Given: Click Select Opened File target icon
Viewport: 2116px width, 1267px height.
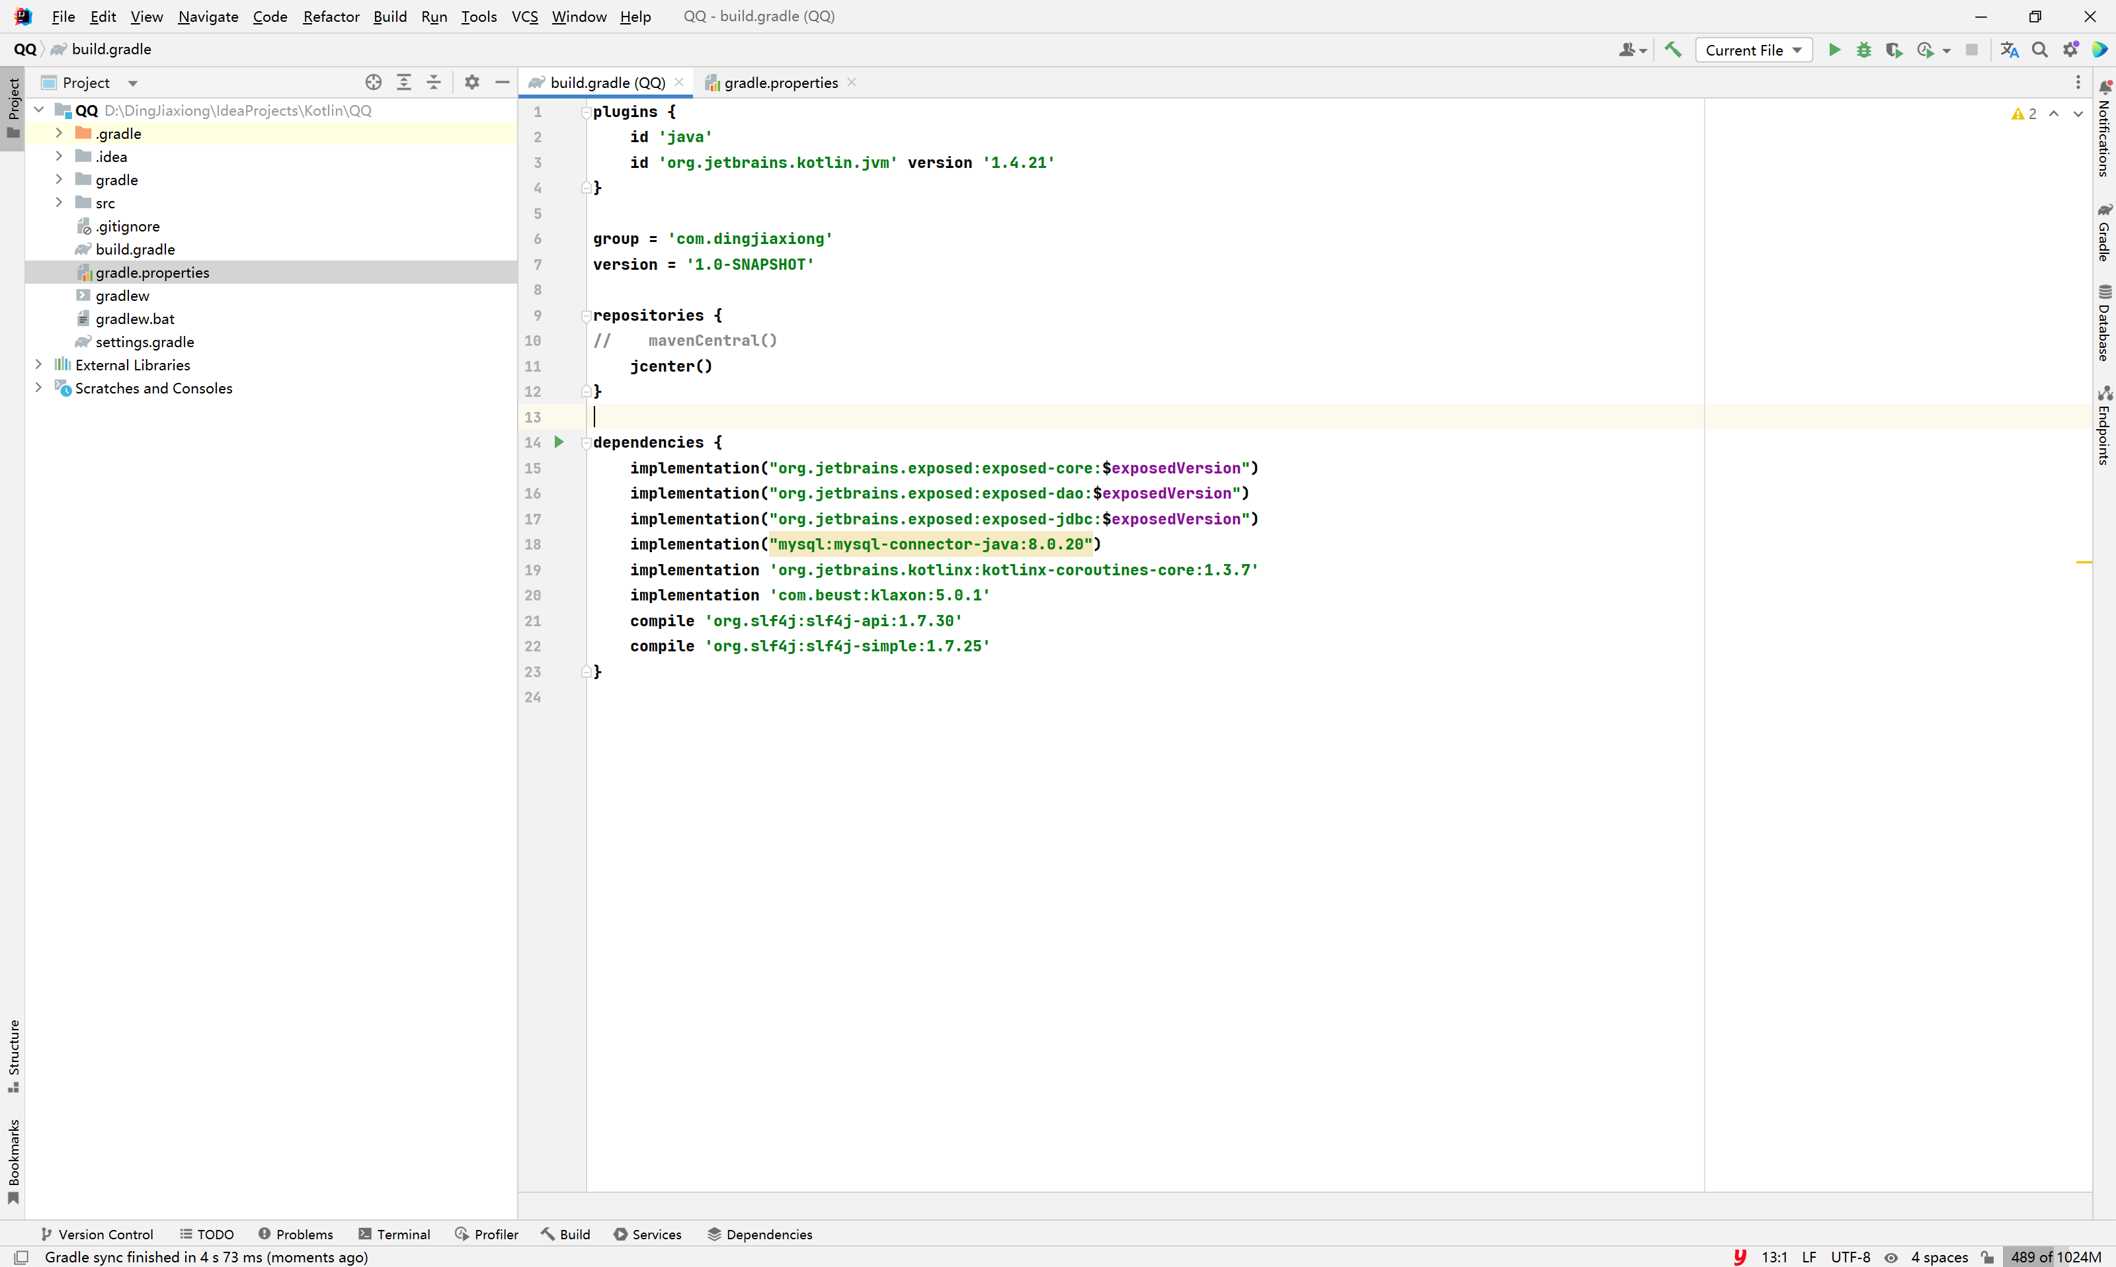Looking at the screenshot, I should click(x=373, y=82).
